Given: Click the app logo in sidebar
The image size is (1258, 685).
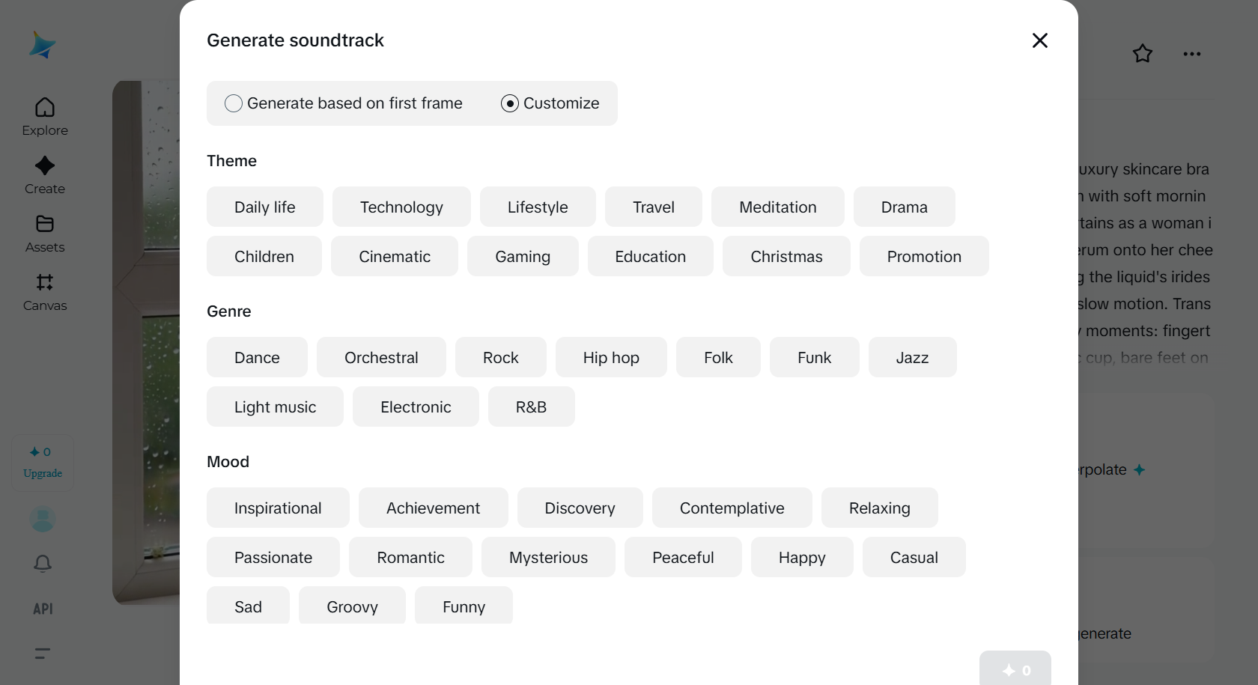Looking at the screenshot, I should pyautogui.click(x=42, y=45).
